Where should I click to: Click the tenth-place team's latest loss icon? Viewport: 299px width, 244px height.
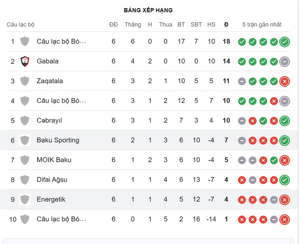pyautogui.click(x=284, y=220)
